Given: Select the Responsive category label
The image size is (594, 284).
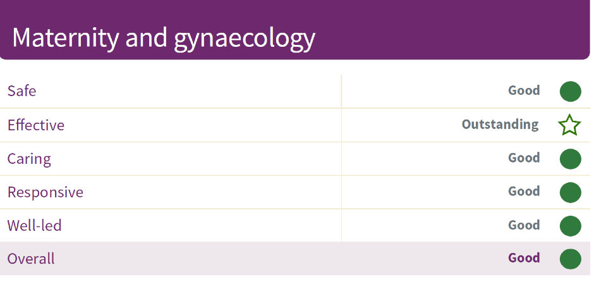Looking at the screenshot, I should click(45, 192).
